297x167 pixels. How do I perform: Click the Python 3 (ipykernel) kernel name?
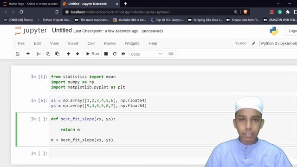[x=279, y=43]
